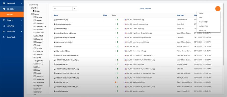Screen dimensions: 227x97
Task: Click the folder icon of the training node
Action: [31, 5]
